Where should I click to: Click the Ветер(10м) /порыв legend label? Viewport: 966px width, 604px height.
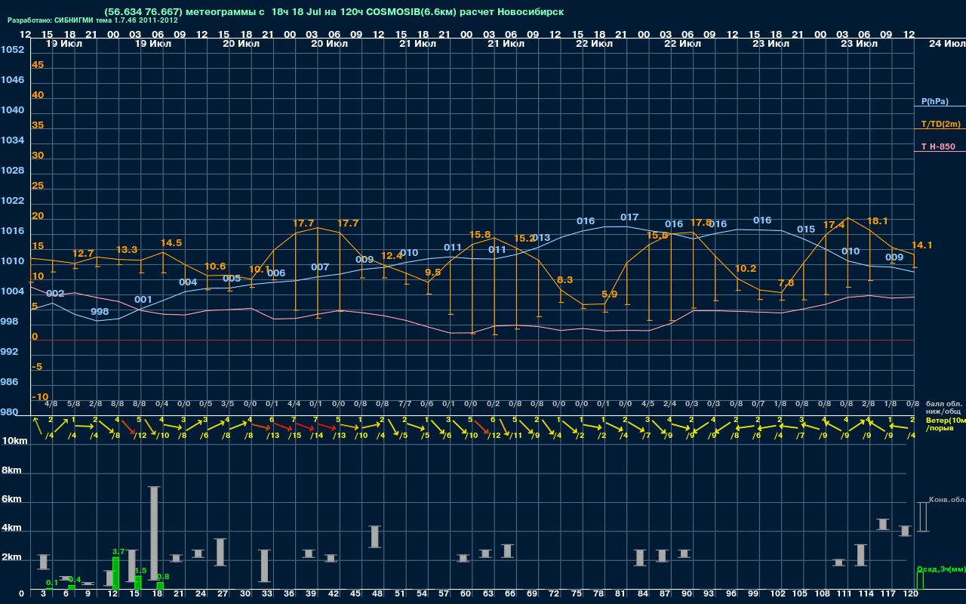tap(946, 424)
